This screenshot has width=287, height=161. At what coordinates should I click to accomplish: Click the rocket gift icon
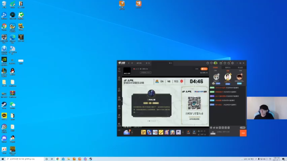click(x=149, y=132)
